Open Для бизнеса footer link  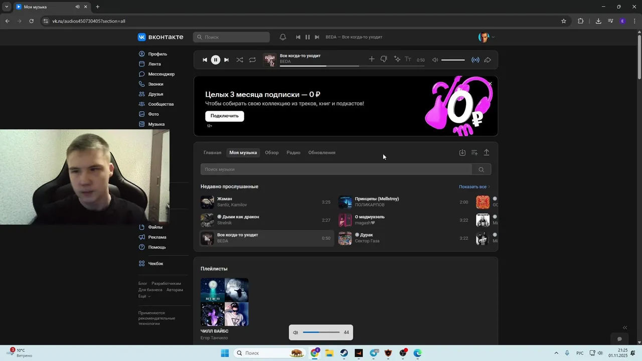tap(150, 290)
